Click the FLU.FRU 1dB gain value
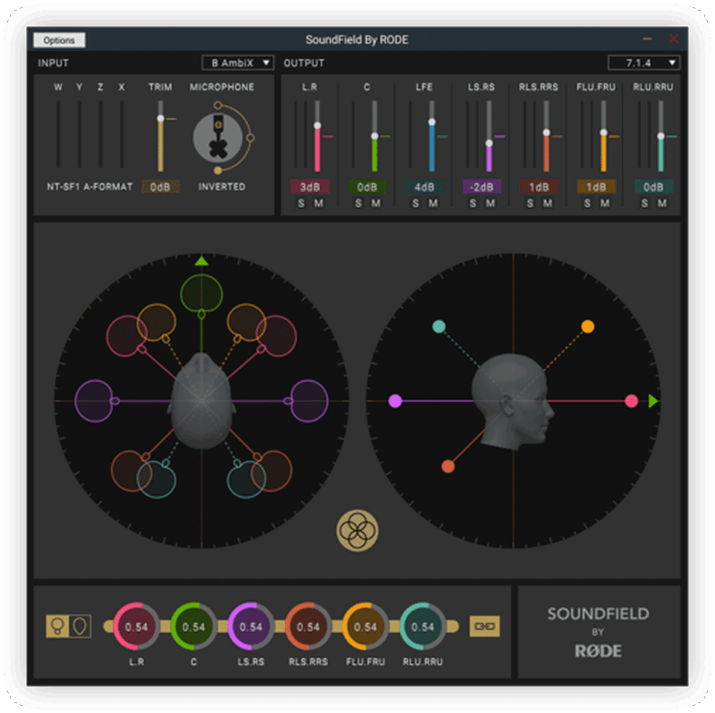The width and height of the screenshot is (715, 713). 596,187
